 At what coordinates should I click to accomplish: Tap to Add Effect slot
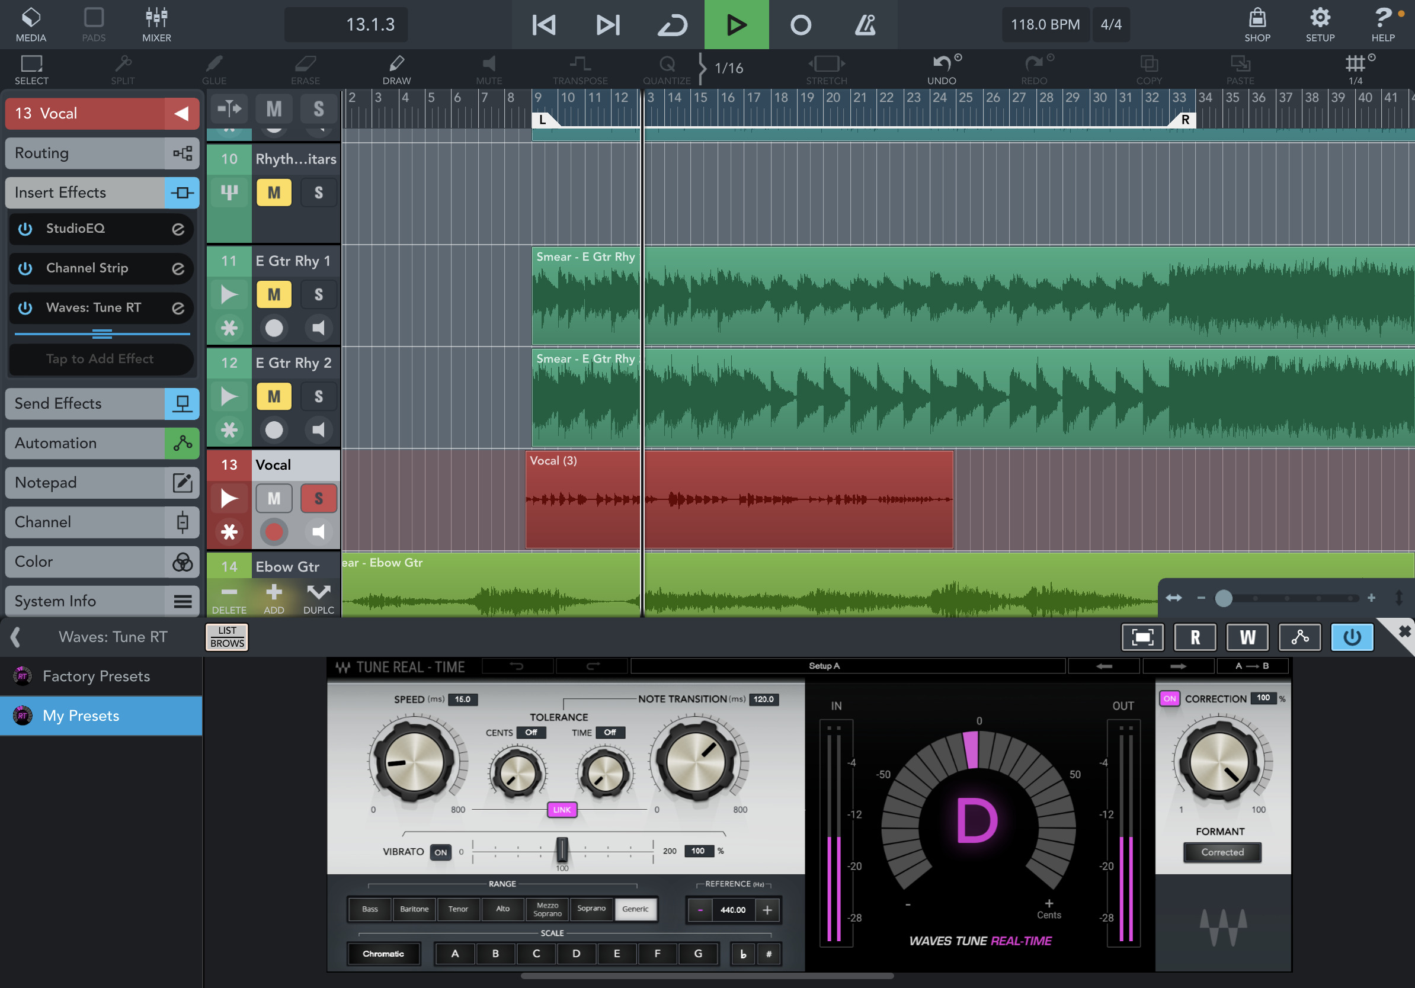tap(101, 358)
